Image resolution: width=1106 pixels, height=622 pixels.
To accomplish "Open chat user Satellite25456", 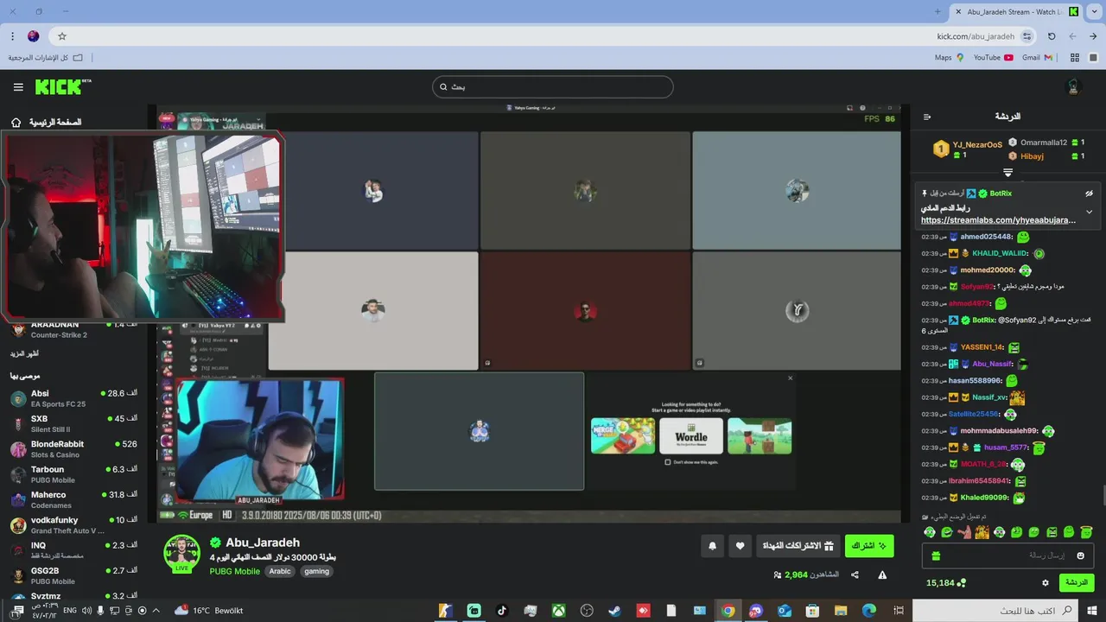I will [x=973, y=414].
